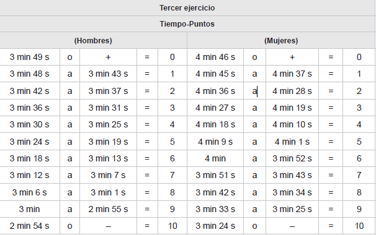
Task: Click the '3 min 6 s' cell
Action: [30, 192]
